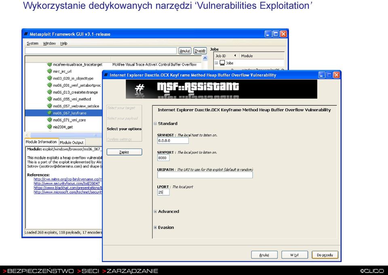Image resolution: width=388 pixels, height=275 pixels.
Task: Click the URIPATH input field
Action: [205, 175]
